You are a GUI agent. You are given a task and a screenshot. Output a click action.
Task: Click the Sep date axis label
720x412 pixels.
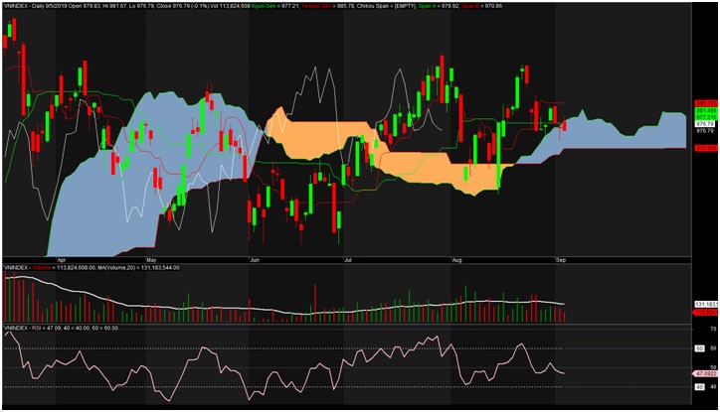[558, 257]
